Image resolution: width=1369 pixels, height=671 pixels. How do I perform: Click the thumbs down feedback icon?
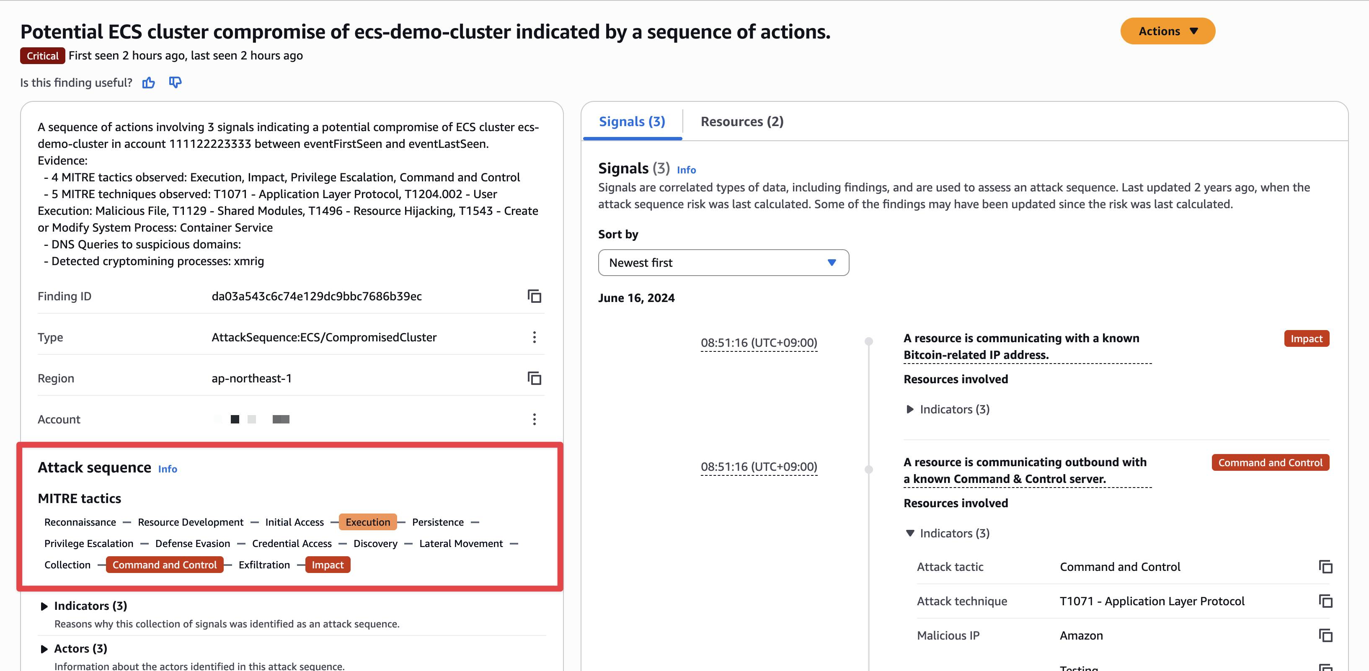175,83
